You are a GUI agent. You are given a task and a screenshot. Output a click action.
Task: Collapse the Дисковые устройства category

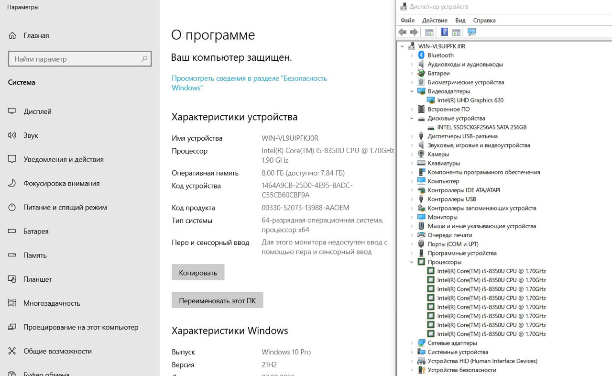pos(412,118)
